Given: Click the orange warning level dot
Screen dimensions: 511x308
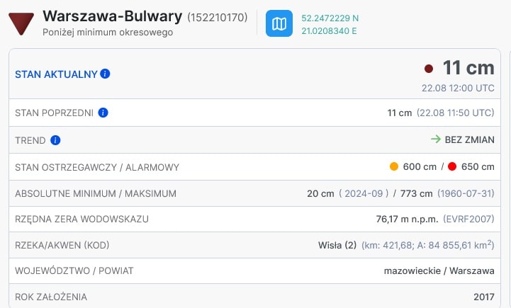Looking at the screenshot, I should click(394, 166).
